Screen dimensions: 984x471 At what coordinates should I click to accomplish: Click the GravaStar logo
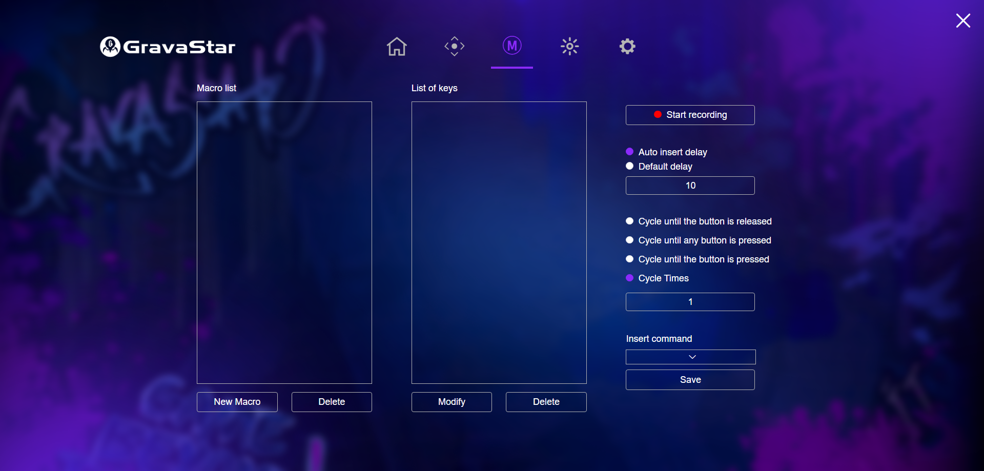(167, 46)
